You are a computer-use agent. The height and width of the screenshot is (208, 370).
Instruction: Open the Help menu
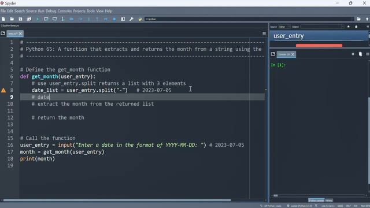[x=109, y=11]
